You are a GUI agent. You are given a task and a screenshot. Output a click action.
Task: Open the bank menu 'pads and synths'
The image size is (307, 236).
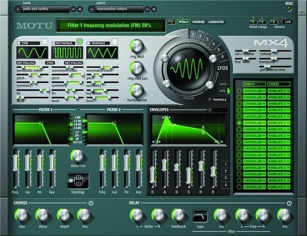click(x=42, y=9)
